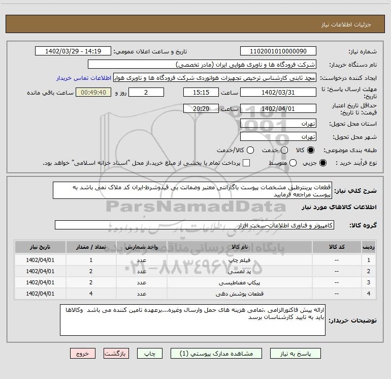
Task: Select the فیلم چاپ item row
Action: click(x=195, y=260)
